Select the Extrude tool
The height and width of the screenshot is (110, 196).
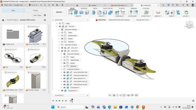(x=76, y=12)
